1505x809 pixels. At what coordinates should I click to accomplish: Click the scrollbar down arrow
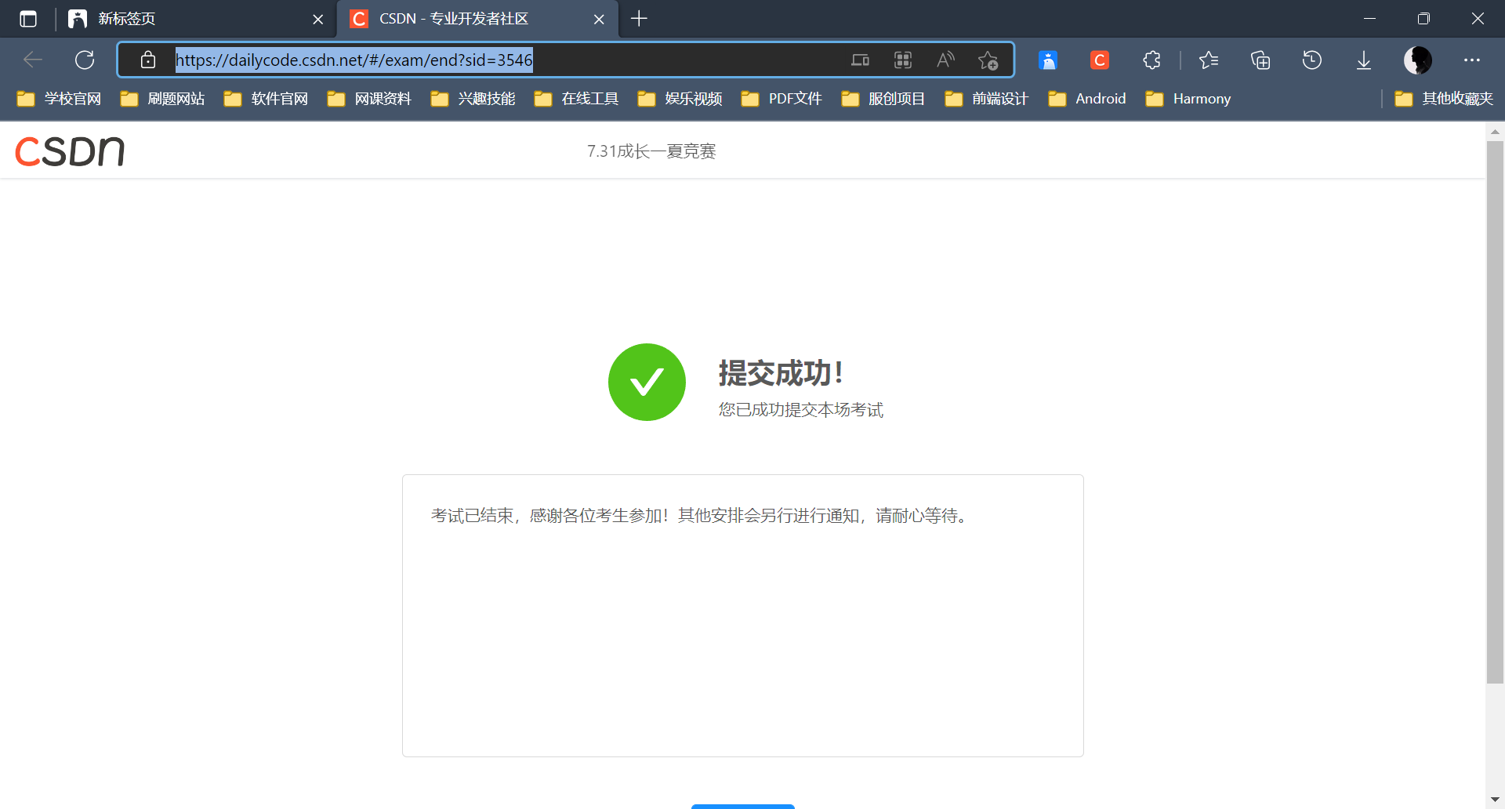tap(1495, 800)
